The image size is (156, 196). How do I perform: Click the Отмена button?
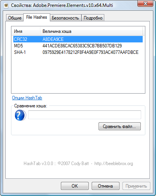coord(105,186)
